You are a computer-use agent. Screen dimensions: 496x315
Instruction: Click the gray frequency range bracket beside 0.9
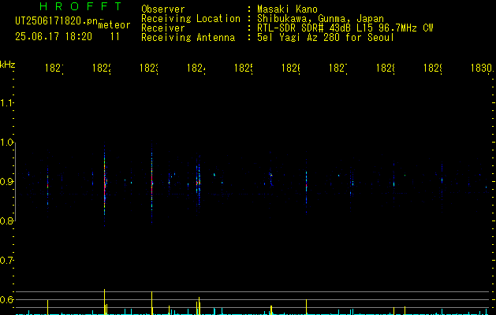tap(15, 182)
